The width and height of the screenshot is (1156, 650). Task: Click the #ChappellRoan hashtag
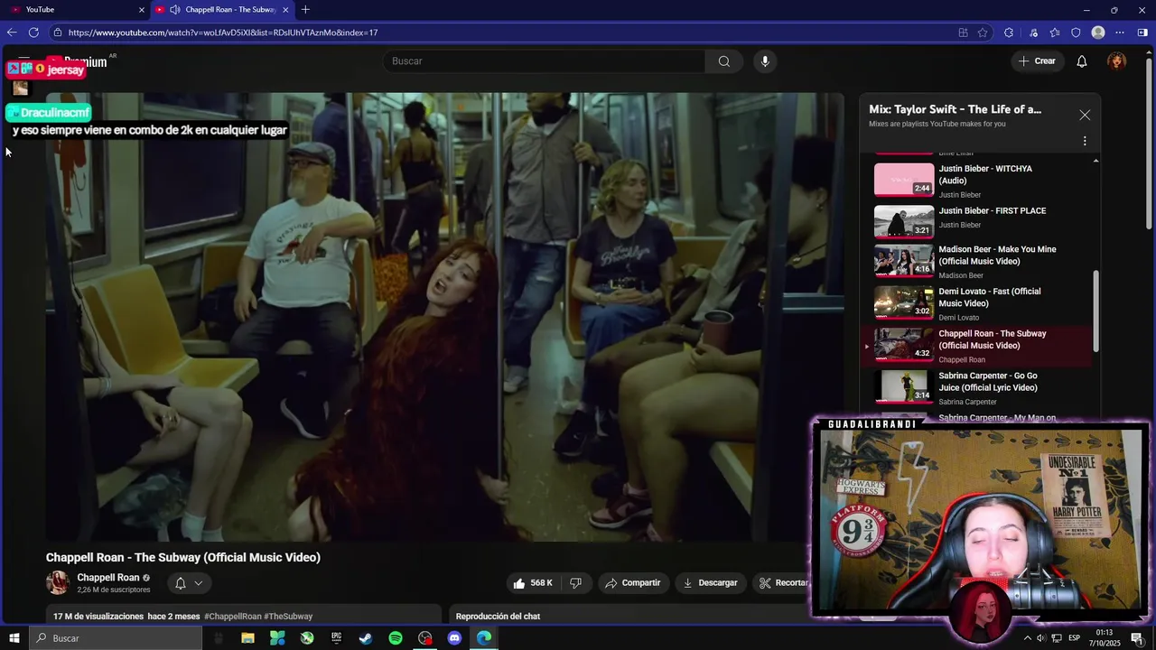click(233, 617)
